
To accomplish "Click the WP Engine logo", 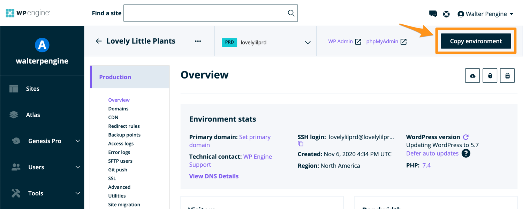I will (28, 13).
